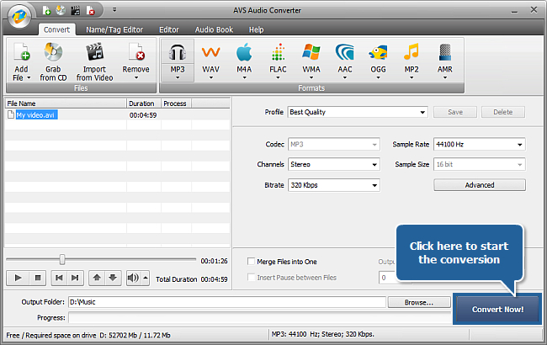Move selected file up in list
Viewport: 547px width, 345px height.
click(x=97, y=278)
